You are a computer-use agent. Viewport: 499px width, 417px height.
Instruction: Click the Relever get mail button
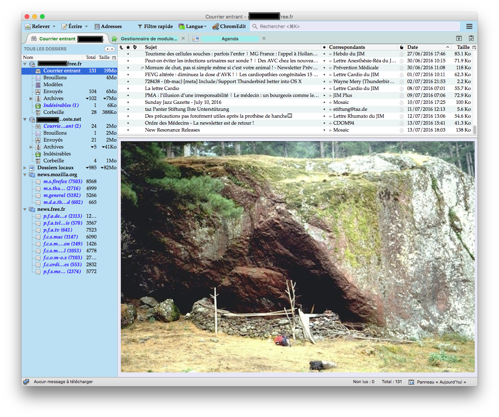click(x=38, y=27)
